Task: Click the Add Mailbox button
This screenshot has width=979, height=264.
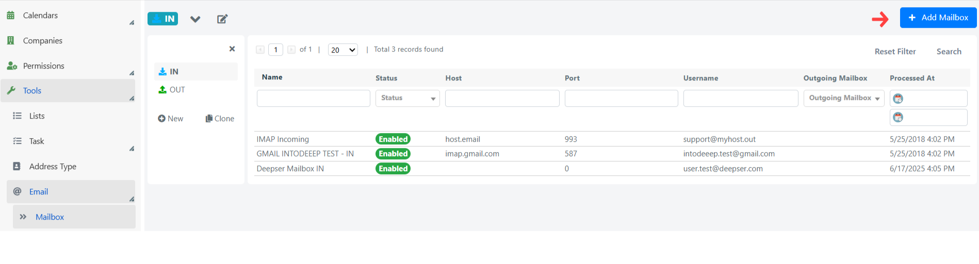Action: (938, 18)
